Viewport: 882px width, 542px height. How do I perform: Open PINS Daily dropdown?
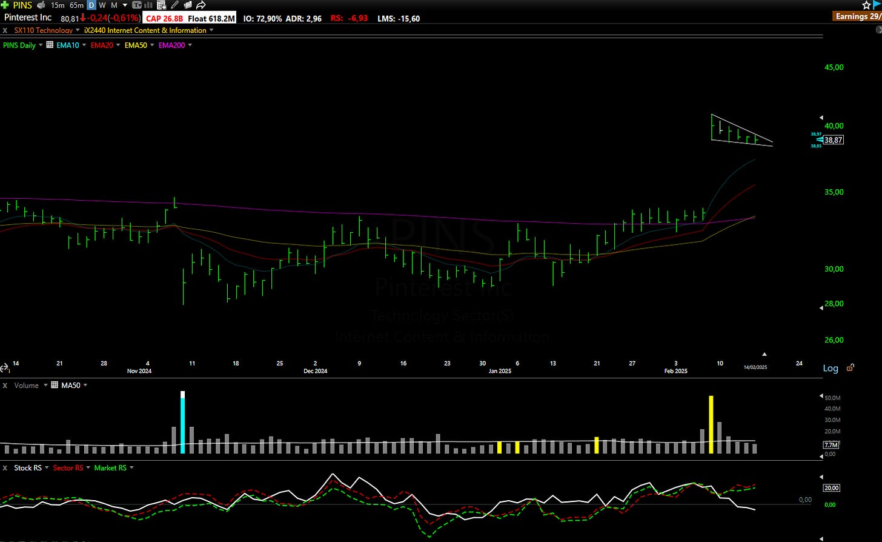point(41,45)
